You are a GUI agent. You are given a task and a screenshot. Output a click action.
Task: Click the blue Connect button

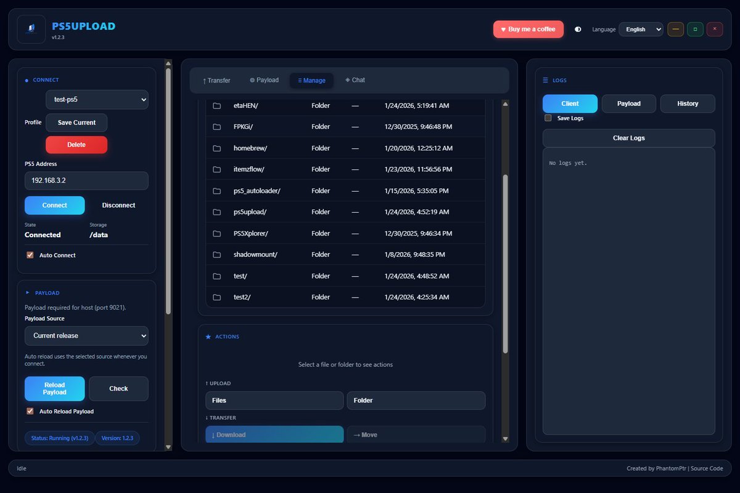tap(54, 205)
